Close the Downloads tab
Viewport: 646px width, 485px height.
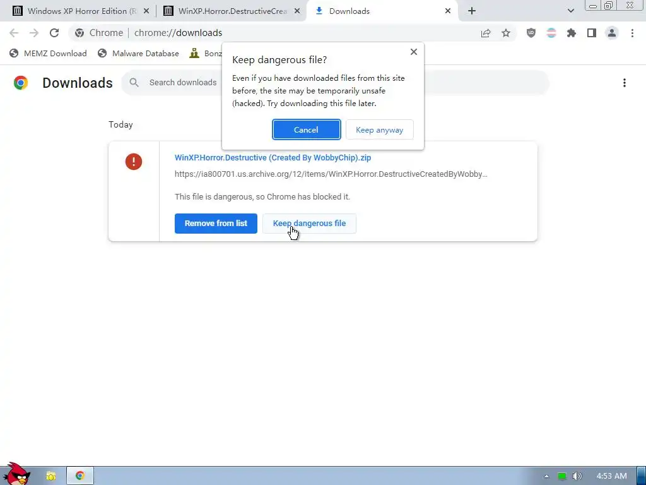click(x=448, y=11)
